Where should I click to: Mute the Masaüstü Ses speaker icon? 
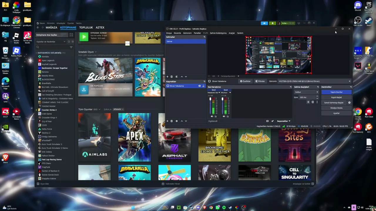[212, 116]
